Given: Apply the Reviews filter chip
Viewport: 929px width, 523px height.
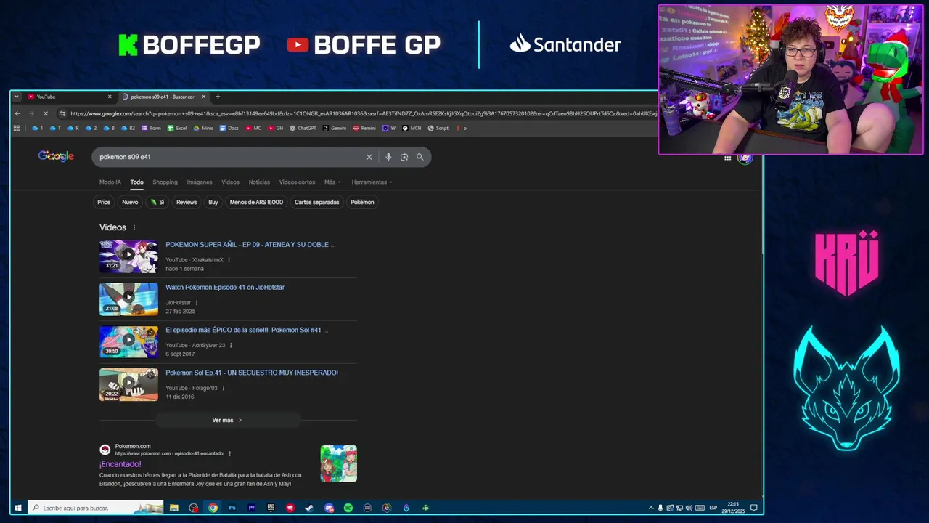Looking at the screenshot, I should 187,202.
